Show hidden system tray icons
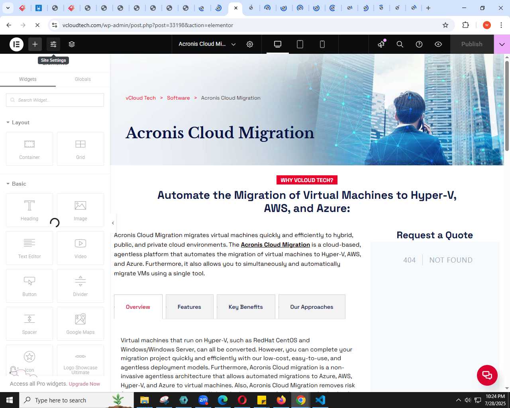This screenshot has height=408, width=510. (458, 400)
